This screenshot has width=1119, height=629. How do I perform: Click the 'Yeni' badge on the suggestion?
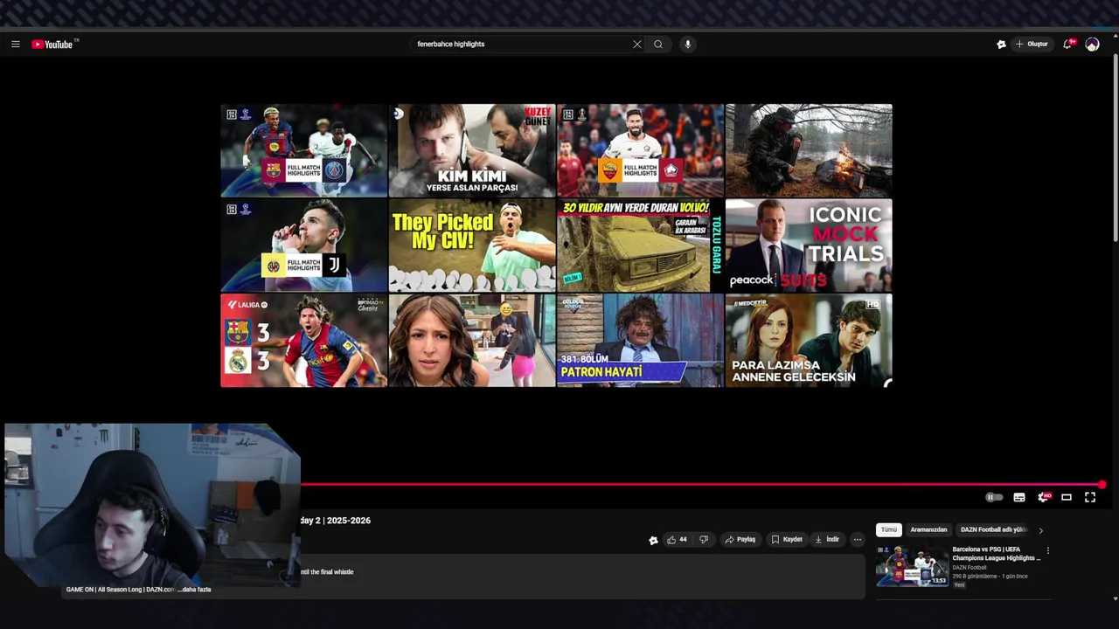[959, 585]
